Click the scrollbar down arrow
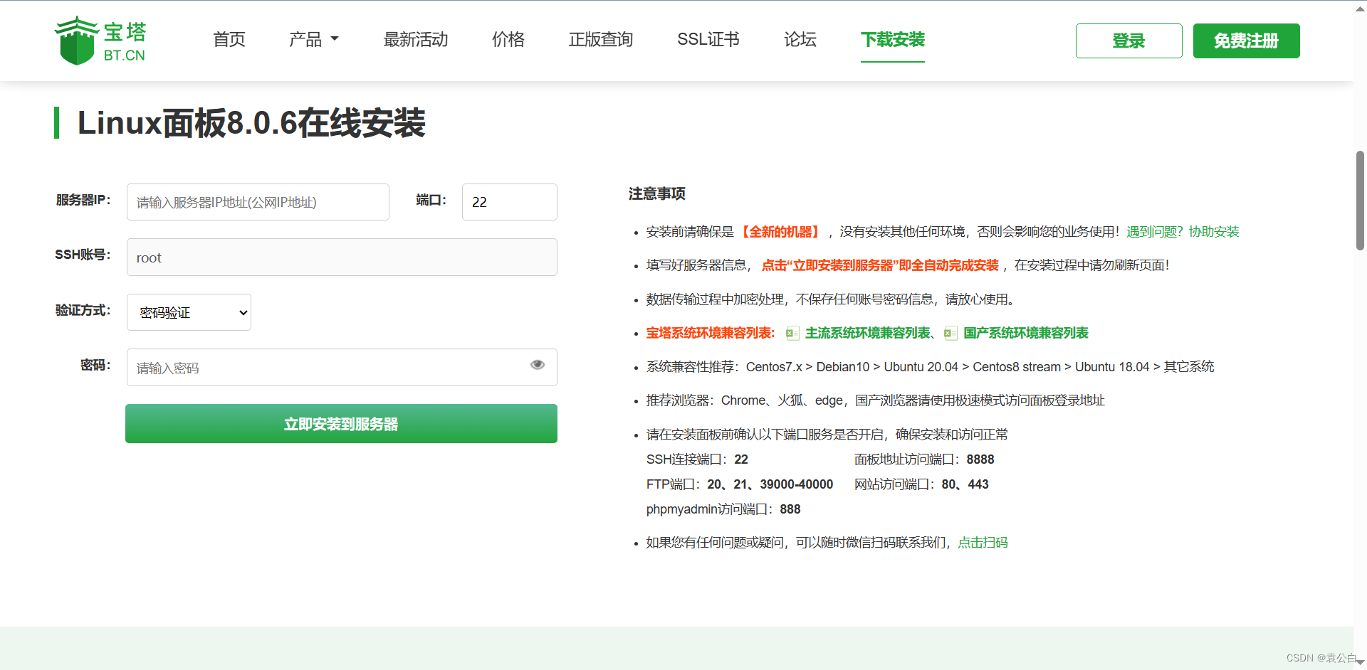 click(1360, 662)
